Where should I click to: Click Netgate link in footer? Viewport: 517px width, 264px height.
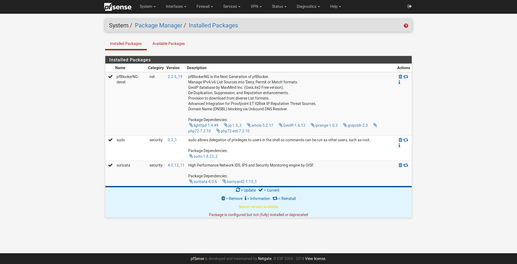pos(265,259)
